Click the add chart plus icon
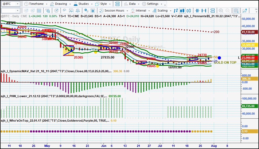The image size is (259, 149). click(245, 10)
